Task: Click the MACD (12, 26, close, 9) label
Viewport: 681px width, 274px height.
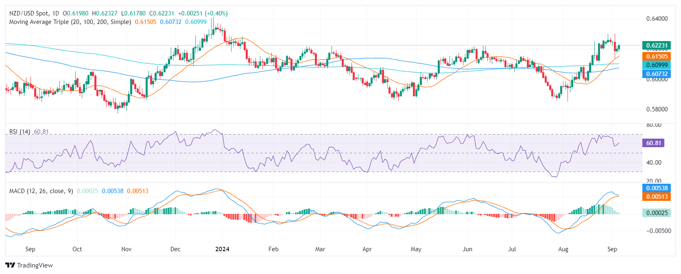Action: (x=41, y=191)
